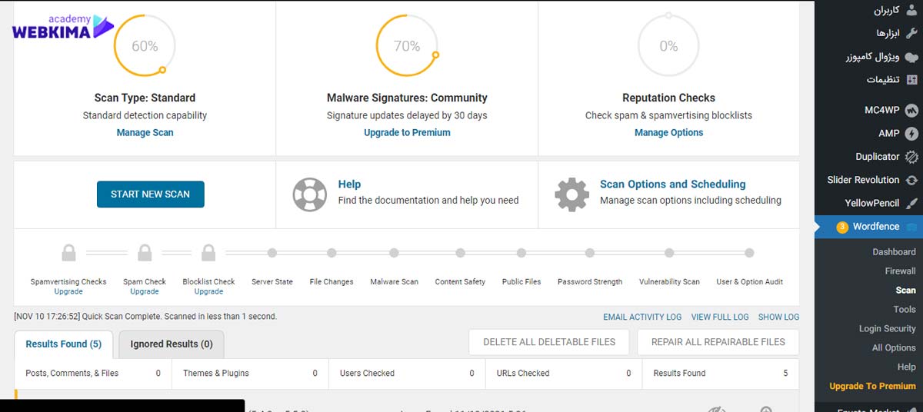Image resolution: width=923 pixels, height=412 pixels.
Task: Click the Webkima academy logo
Action: 63,27
